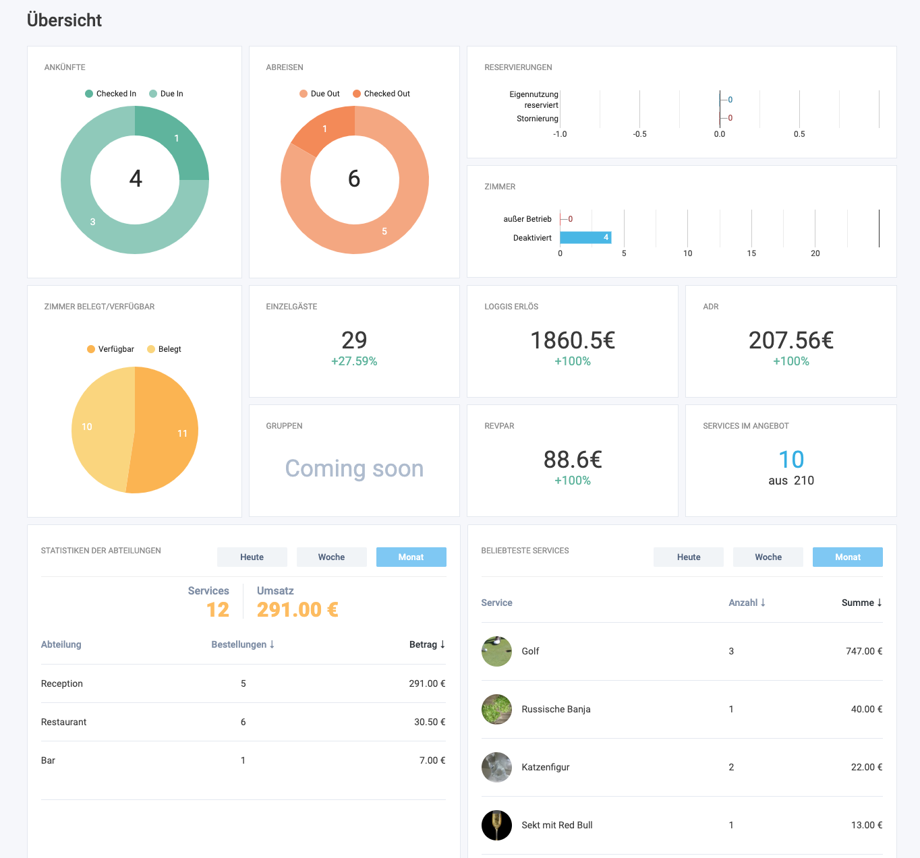This screenshot has width=920, height=858.
Task: Click the aus 210 text
Action: coord(791,481)
